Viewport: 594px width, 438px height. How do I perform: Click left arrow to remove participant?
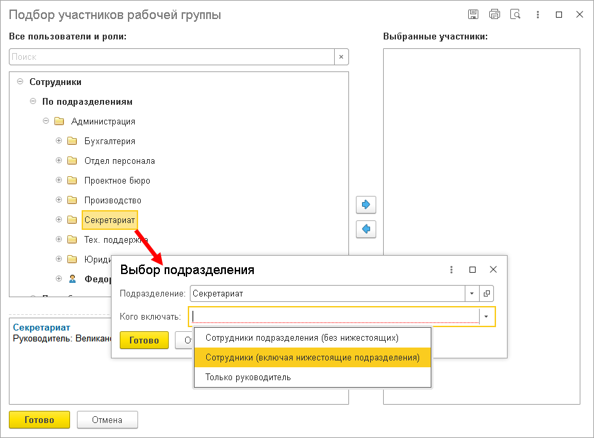[x=366, y=229]
